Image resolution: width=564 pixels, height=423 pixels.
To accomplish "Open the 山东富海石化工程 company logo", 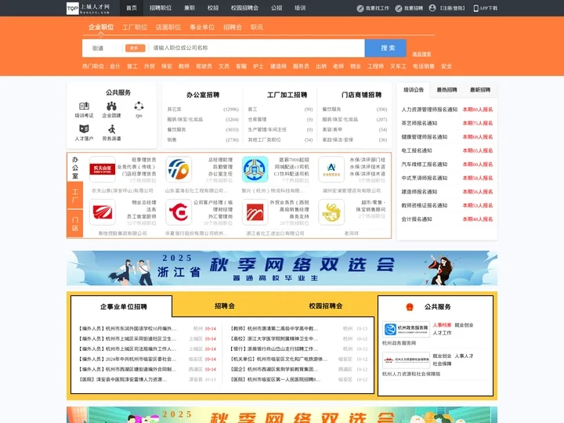I will (x=179, y=169).
